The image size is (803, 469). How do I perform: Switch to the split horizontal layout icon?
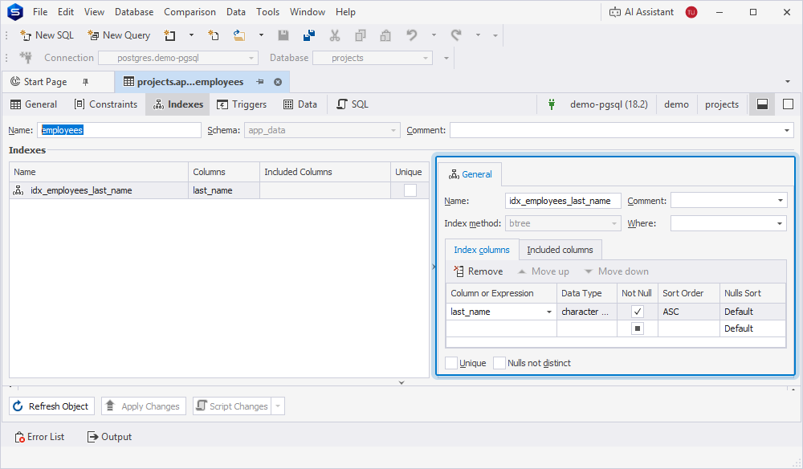pos(762,104)
